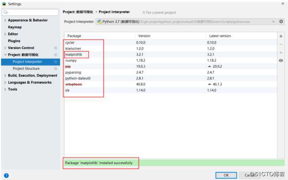Click the Project breadcrumb link
This screenshot has width=288, height=180.
click(x=78, y=12)
